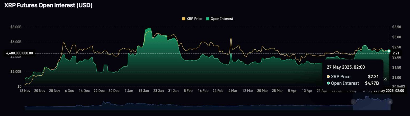Click the mini overview chart near its peak
Image resolution: width=410 pixels, height=116 pixels.
point(104,102)
